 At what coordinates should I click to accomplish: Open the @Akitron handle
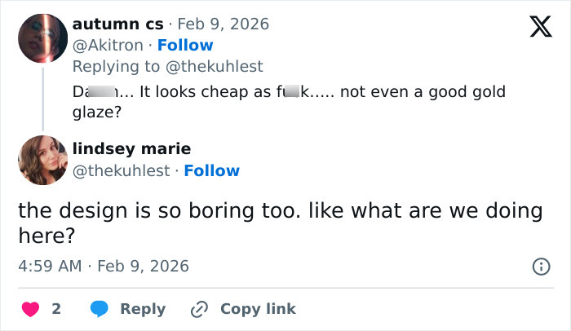pyautogui.click(x=109, y=45)
